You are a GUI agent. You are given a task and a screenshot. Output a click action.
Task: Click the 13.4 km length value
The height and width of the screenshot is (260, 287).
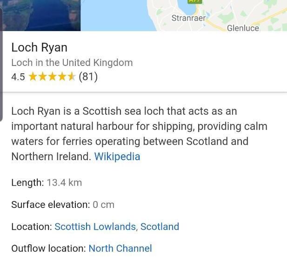click(x=64, y=182)
